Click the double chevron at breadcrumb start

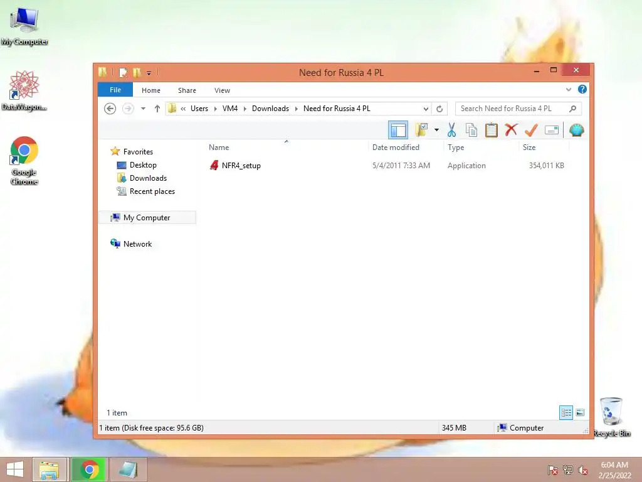pos(183,109)
